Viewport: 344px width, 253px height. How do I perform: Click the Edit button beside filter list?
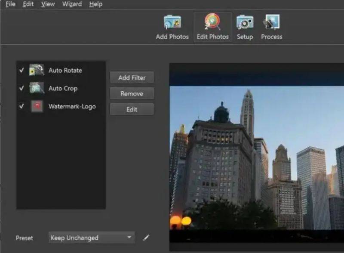(x=132, y=109)
